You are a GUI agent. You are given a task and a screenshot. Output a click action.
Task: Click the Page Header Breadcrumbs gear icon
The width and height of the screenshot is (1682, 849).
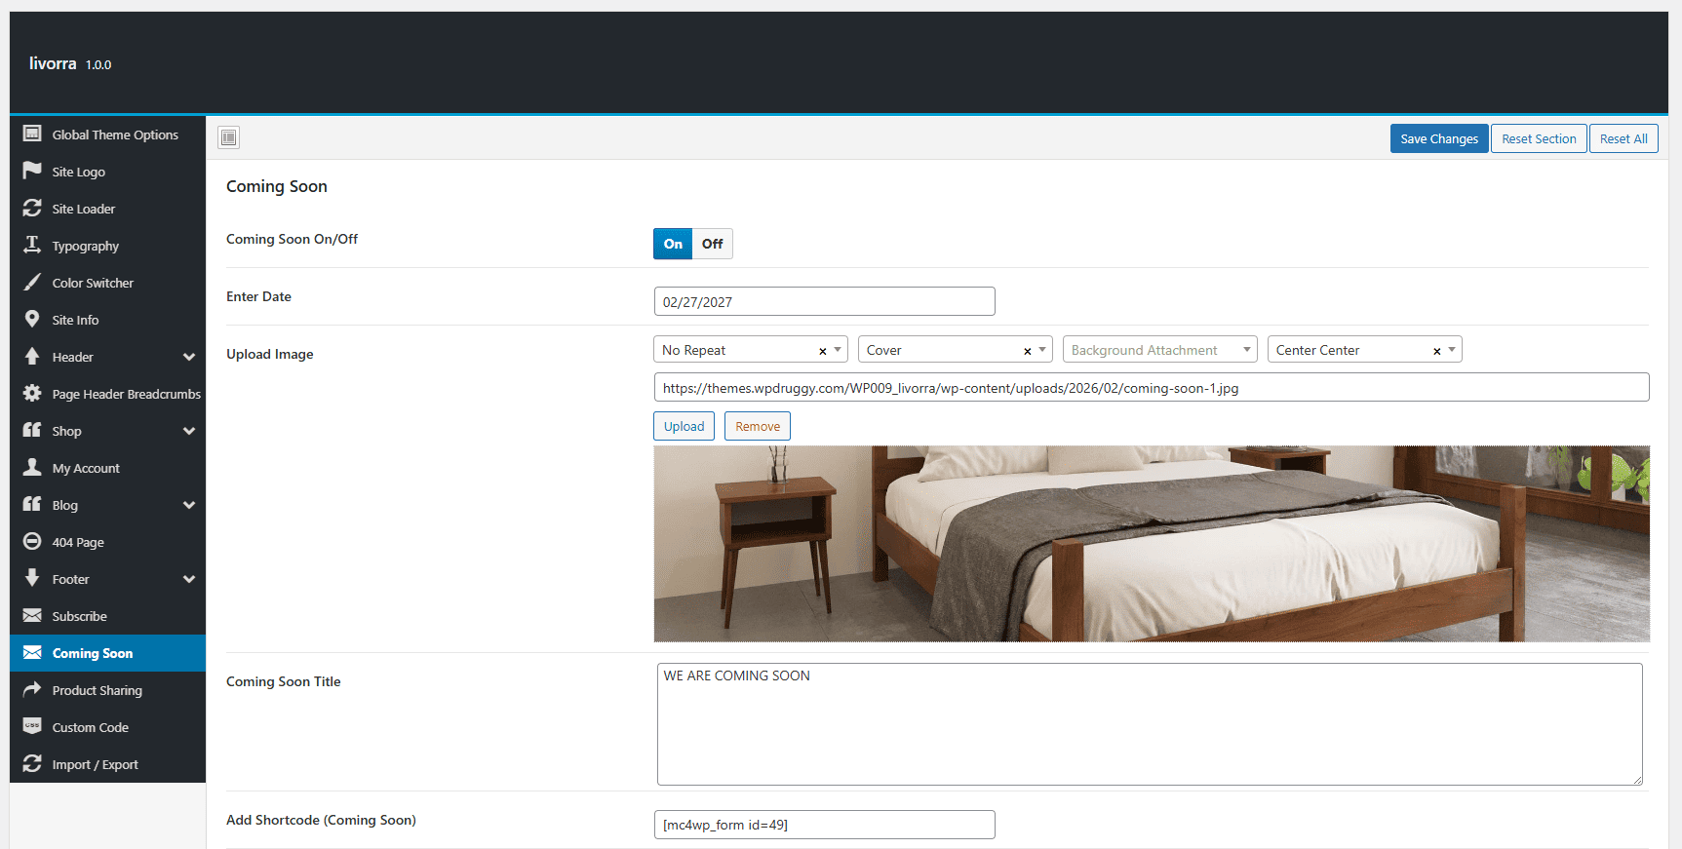click(32, 393)
